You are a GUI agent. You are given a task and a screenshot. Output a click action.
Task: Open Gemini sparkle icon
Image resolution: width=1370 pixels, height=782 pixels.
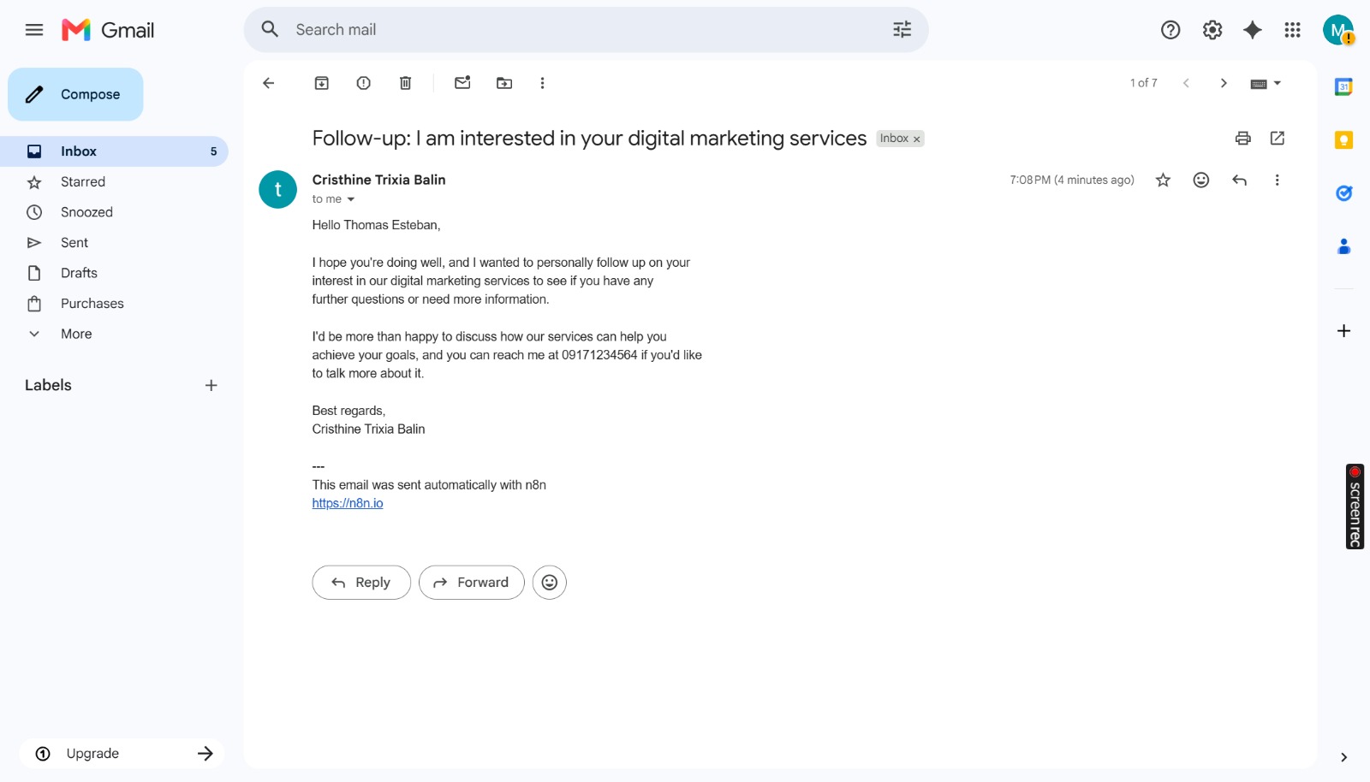pyautogui.click(x=1253, y=30)
